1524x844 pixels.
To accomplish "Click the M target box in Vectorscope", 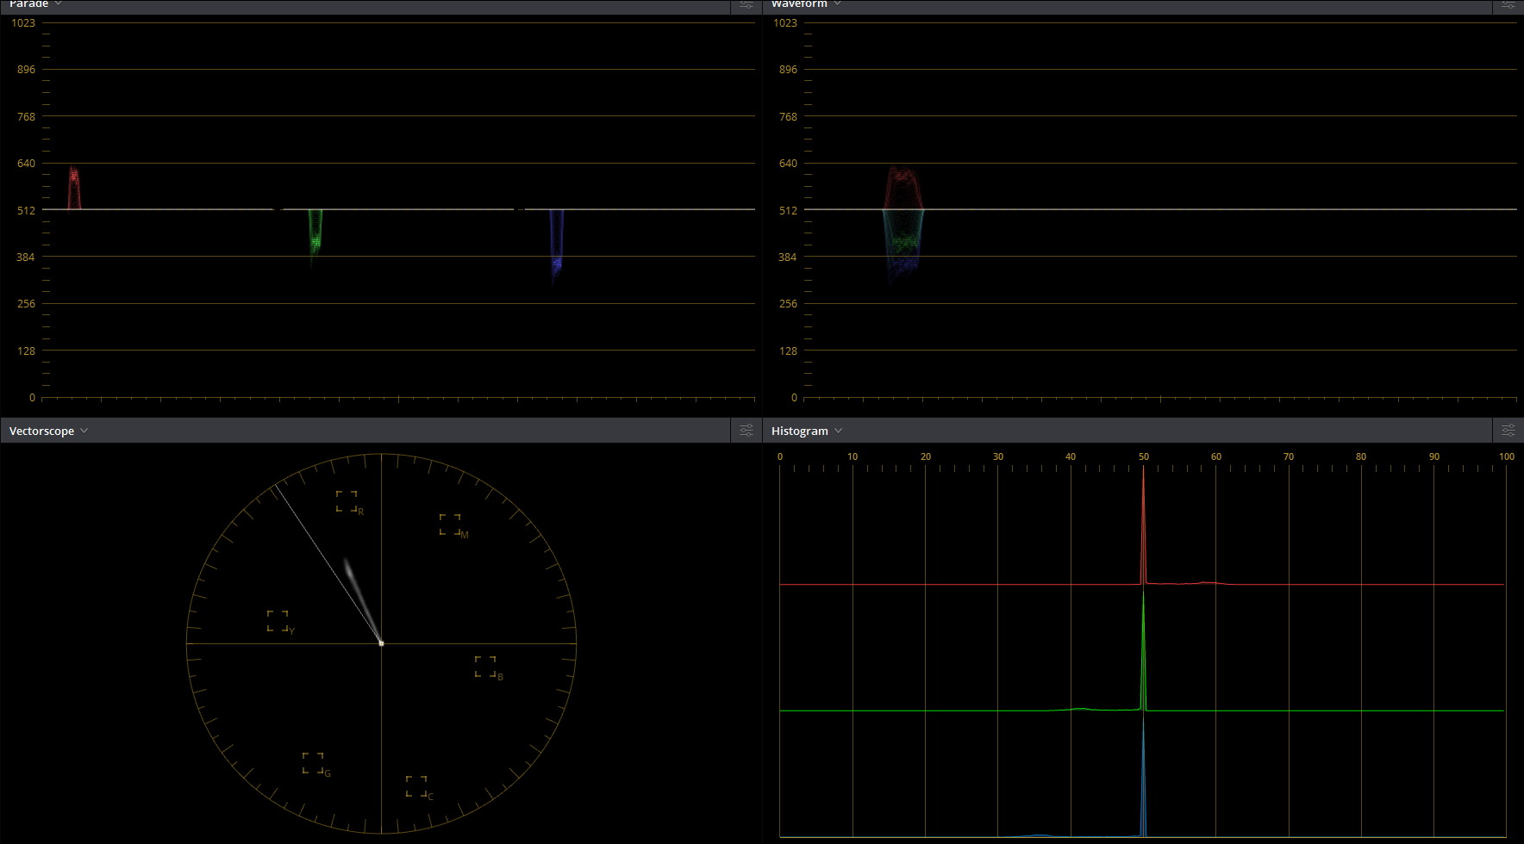I will 450,524.
